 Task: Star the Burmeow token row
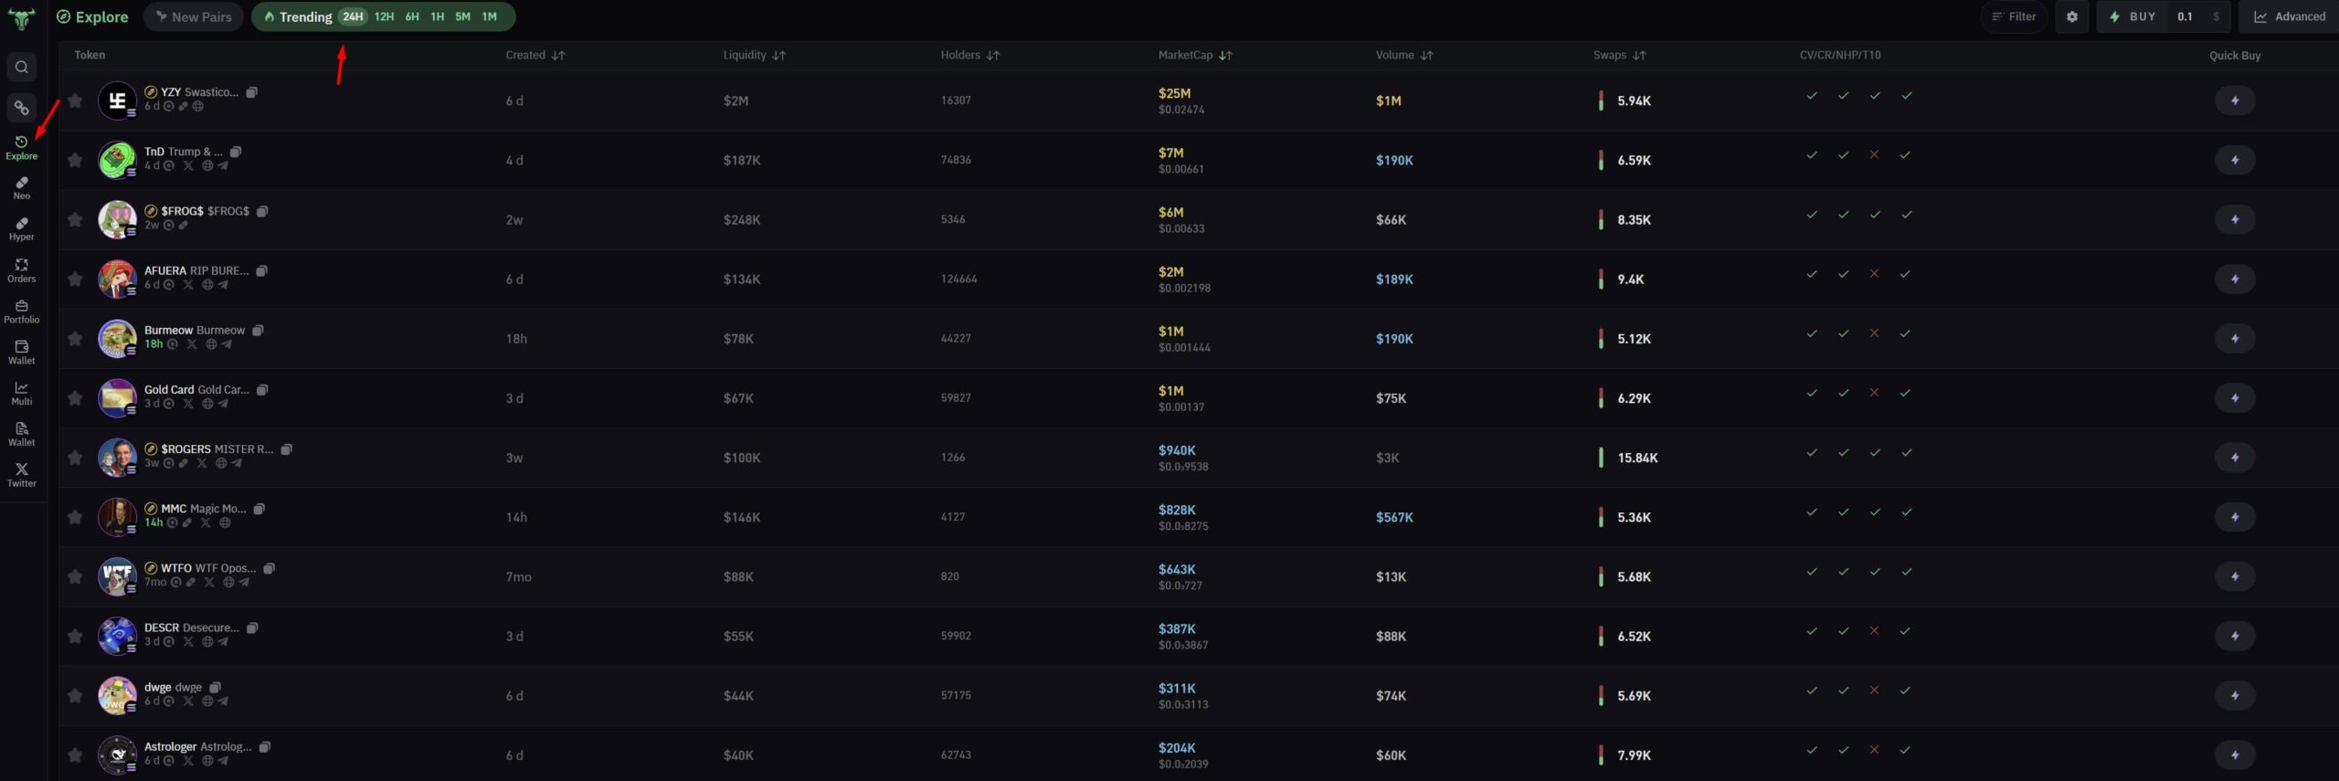(x=75, y=339)
